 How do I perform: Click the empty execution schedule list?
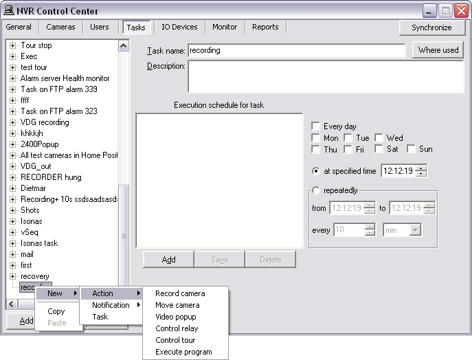tap(219, 181)
